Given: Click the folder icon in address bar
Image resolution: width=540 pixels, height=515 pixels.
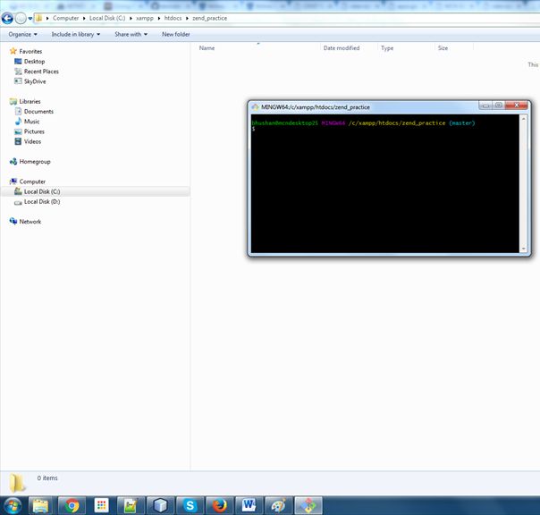Looking at the screenshot, I should pos(39,18).
